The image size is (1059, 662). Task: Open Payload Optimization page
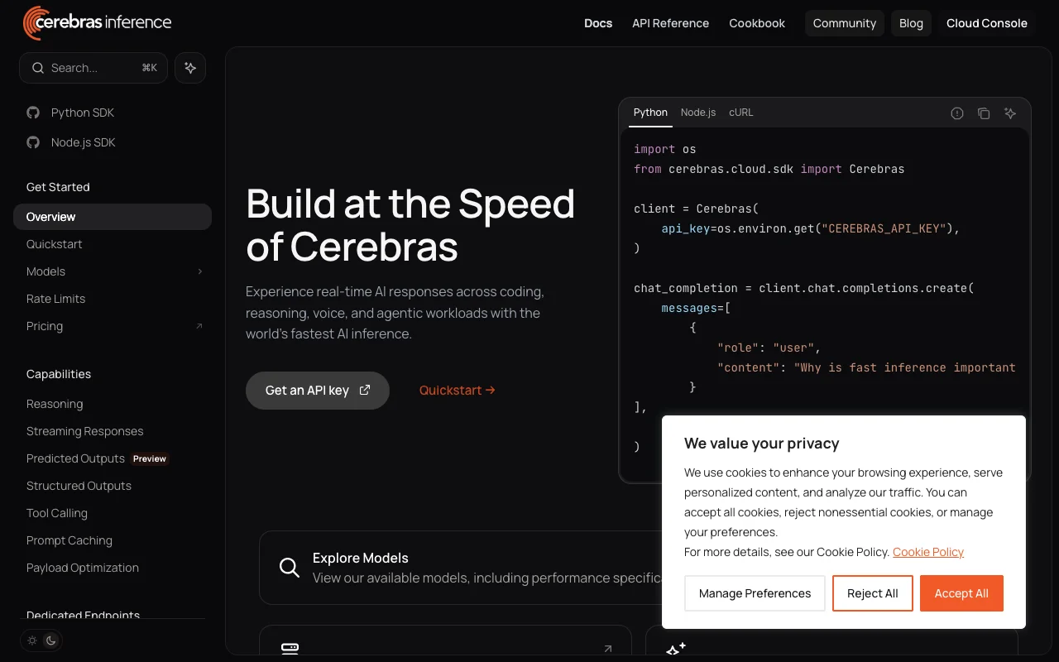[x=113, y=568]
